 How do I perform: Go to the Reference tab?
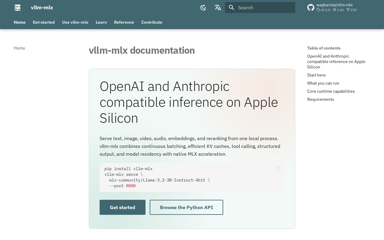coord(124,22)
